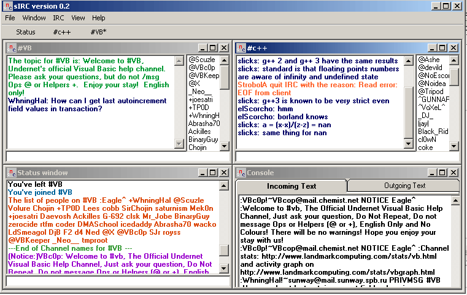The width and height of the screenshot is (467, 295).
Task: Click the Status window title icon
Action: (12, 173)
